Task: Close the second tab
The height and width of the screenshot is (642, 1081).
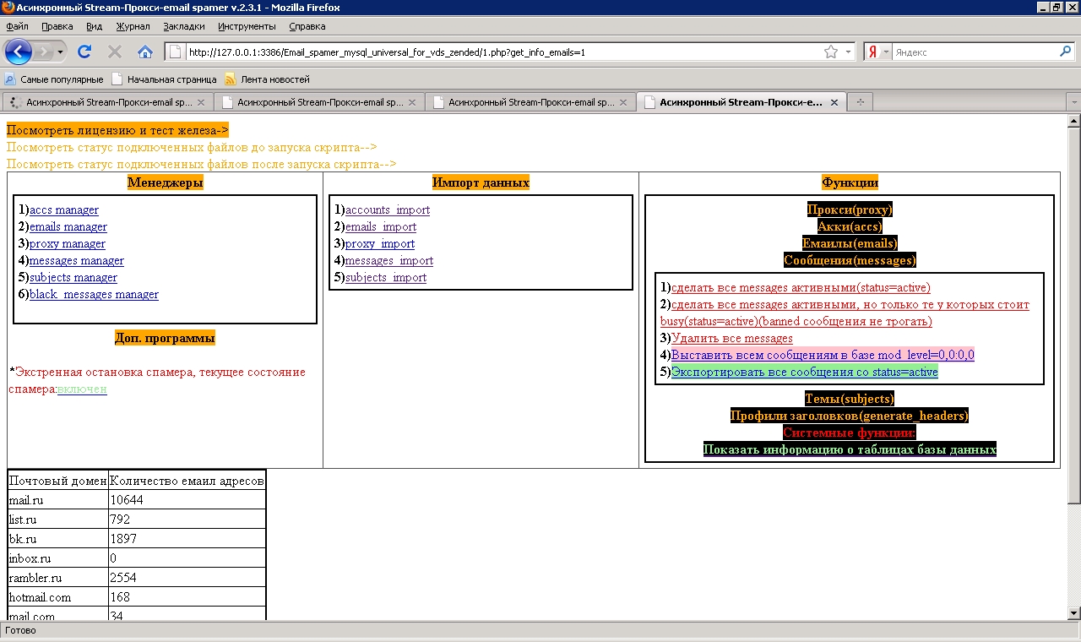Action: (411, 102)
